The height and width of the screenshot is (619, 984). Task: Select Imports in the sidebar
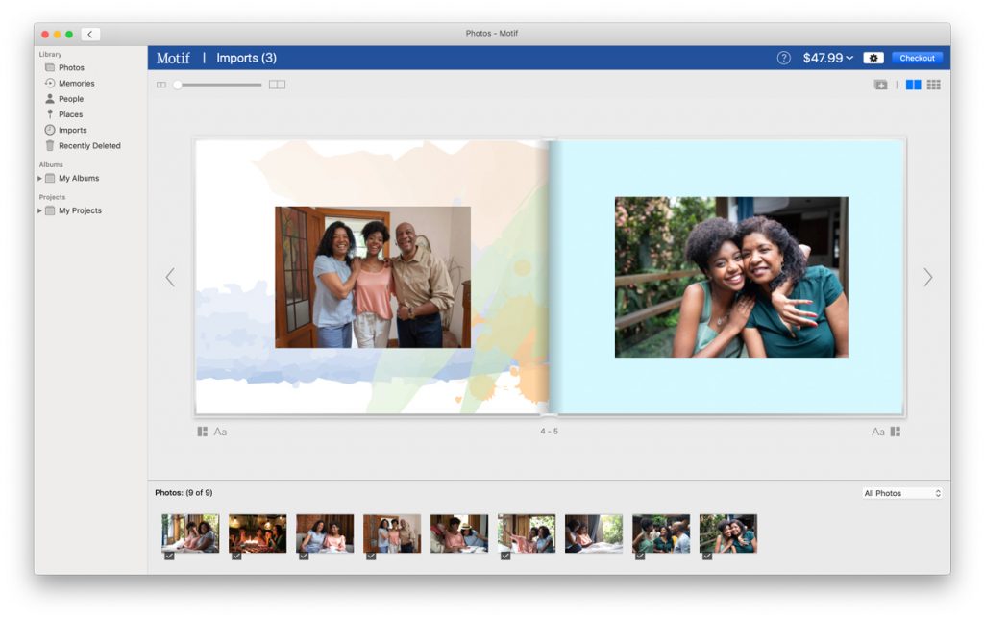point(73,130)
